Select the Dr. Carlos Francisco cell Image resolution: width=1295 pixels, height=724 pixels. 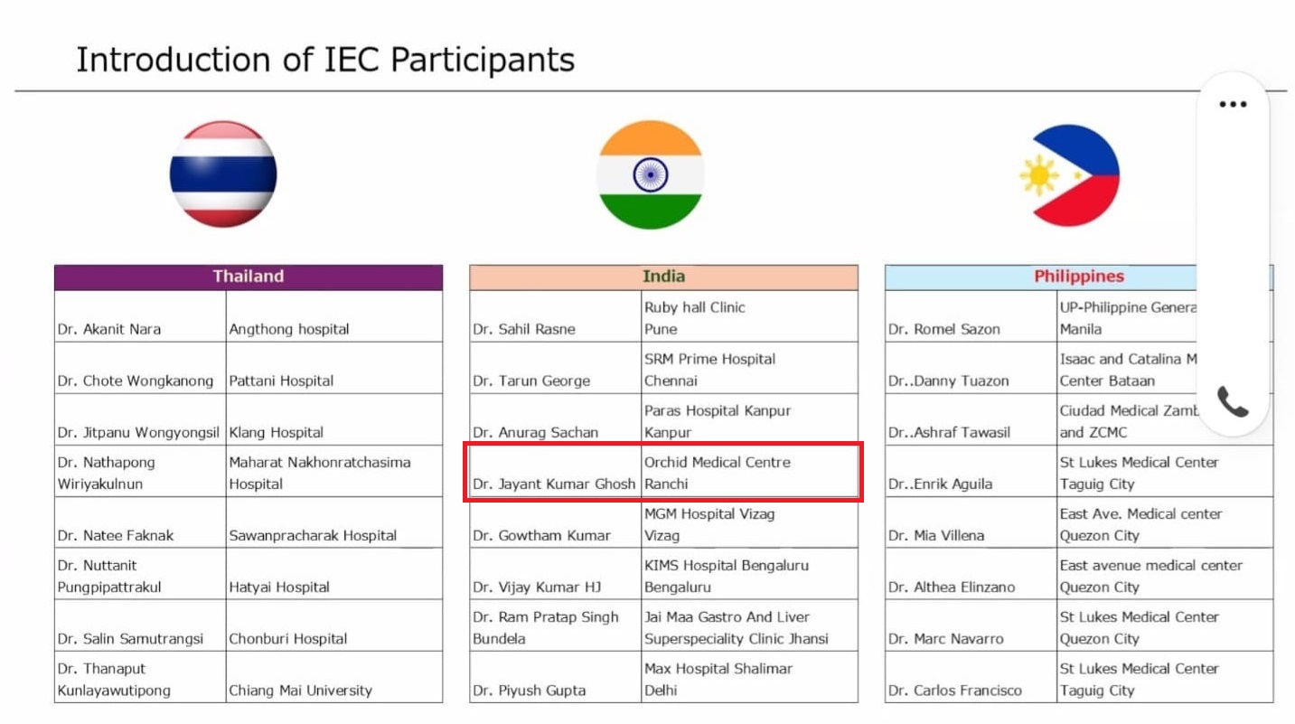(971, 678)
